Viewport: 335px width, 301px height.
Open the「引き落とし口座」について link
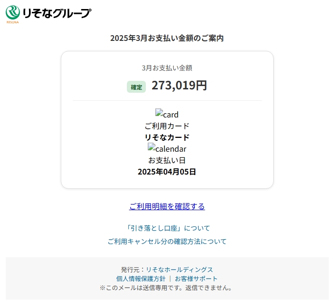coord(167,228)
